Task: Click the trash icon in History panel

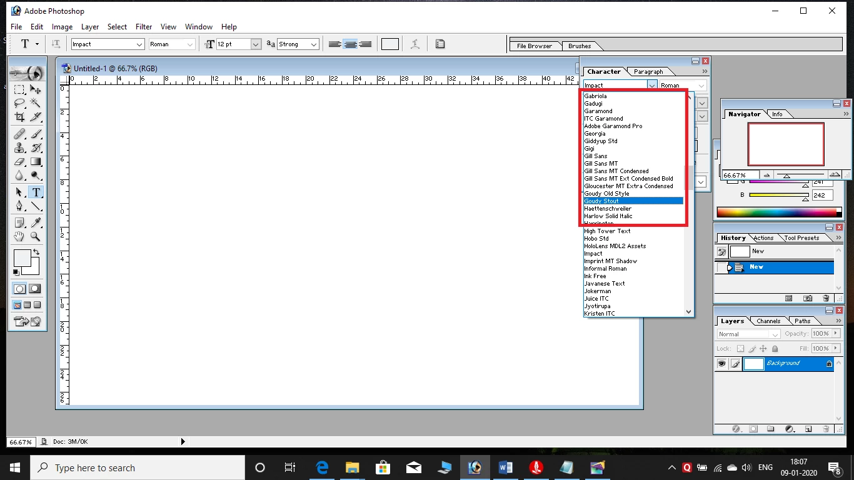Action: point(826,299)
